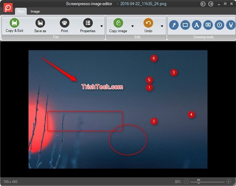The width and height of the screenshot is (236, 186).
Task: Click the numbered marker 4 on canvas
Action: (191, 114)
